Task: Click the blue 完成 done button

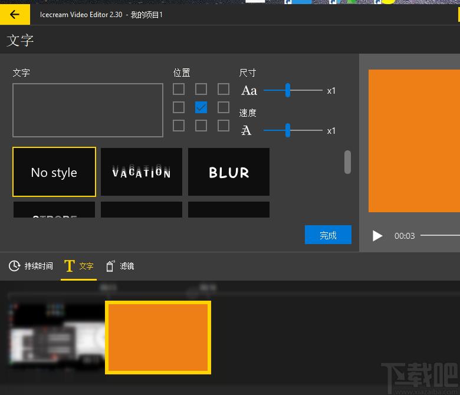Action: pos(328,235)
